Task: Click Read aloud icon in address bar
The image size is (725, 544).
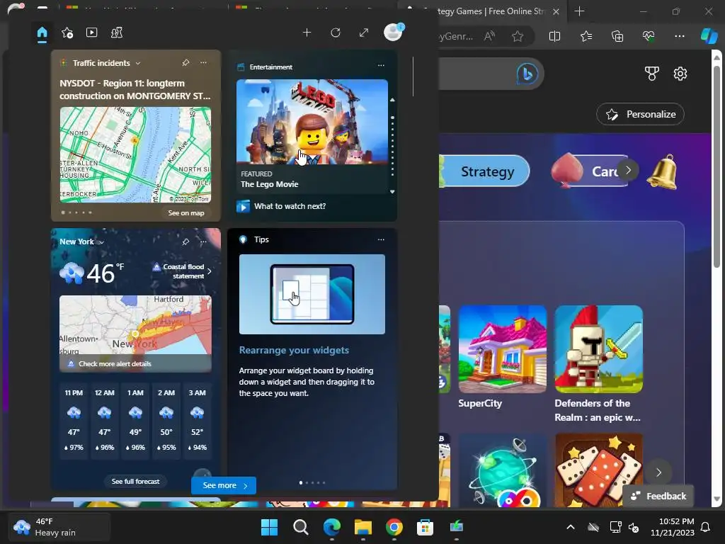Action: pyautogui.click(x=489, y=36)
